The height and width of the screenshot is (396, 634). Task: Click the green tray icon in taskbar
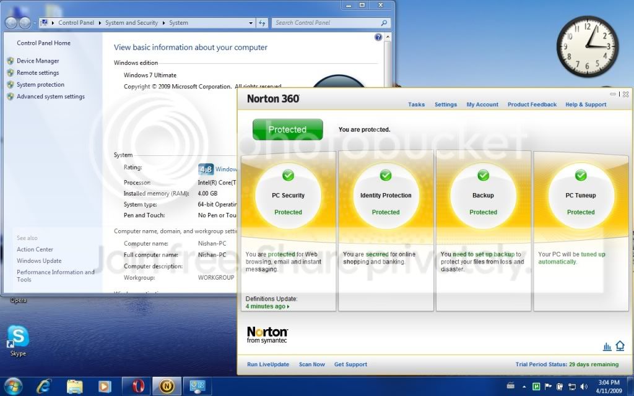tap(536, 387)
